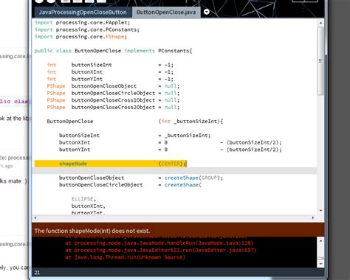
Task: Click the editor's vertical scroll down arrow
Action: point(320,210)
